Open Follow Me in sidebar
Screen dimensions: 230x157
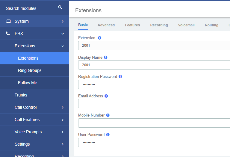34,83
